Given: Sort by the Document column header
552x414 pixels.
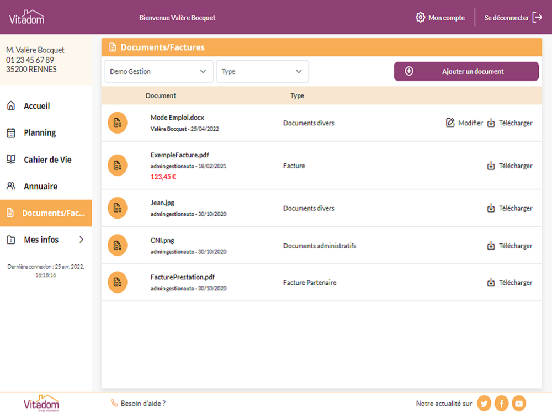Looking at the screenshot, I should click(161, 96).
